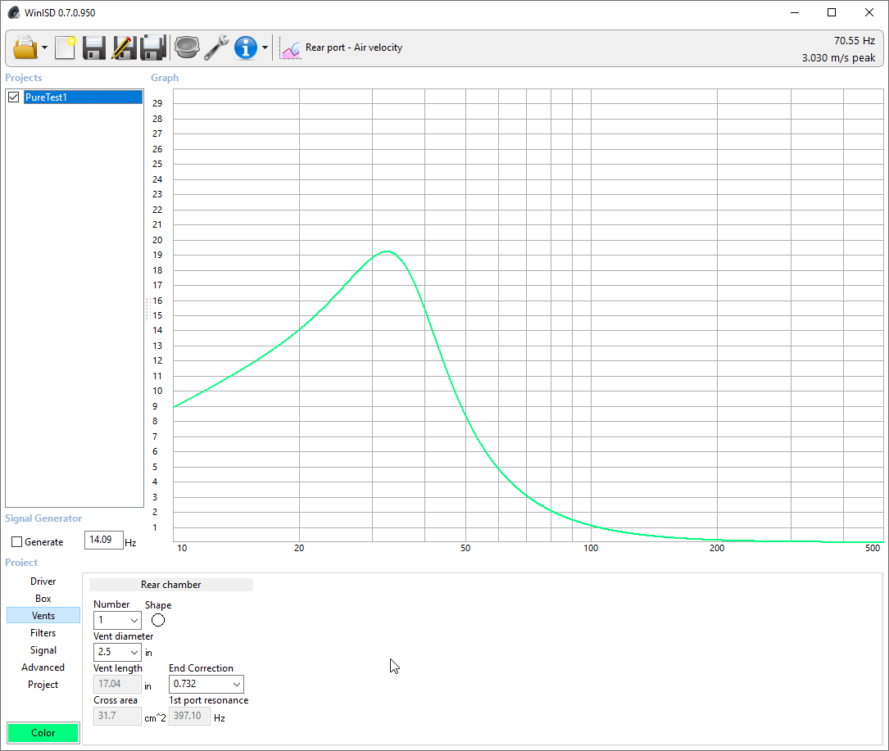The height and width of the screenshot is (751, 889).
Task: Click the 70.55 Hz cursor readout
Action: (x=855, y=41)
